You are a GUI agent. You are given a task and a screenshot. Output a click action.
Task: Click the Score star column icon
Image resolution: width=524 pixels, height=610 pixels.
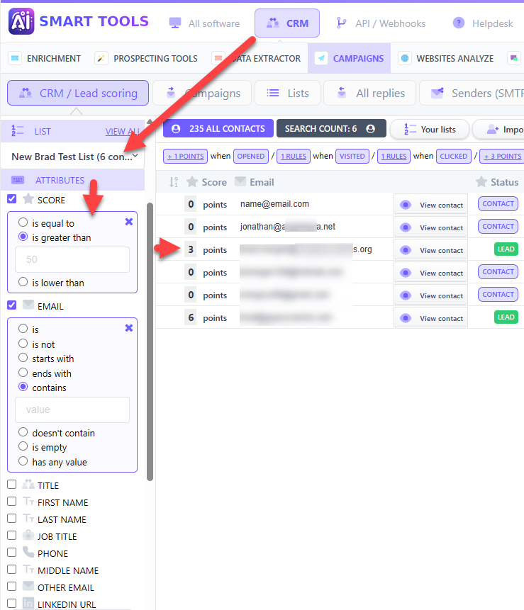pyautogui.click(x=192, y=181)
